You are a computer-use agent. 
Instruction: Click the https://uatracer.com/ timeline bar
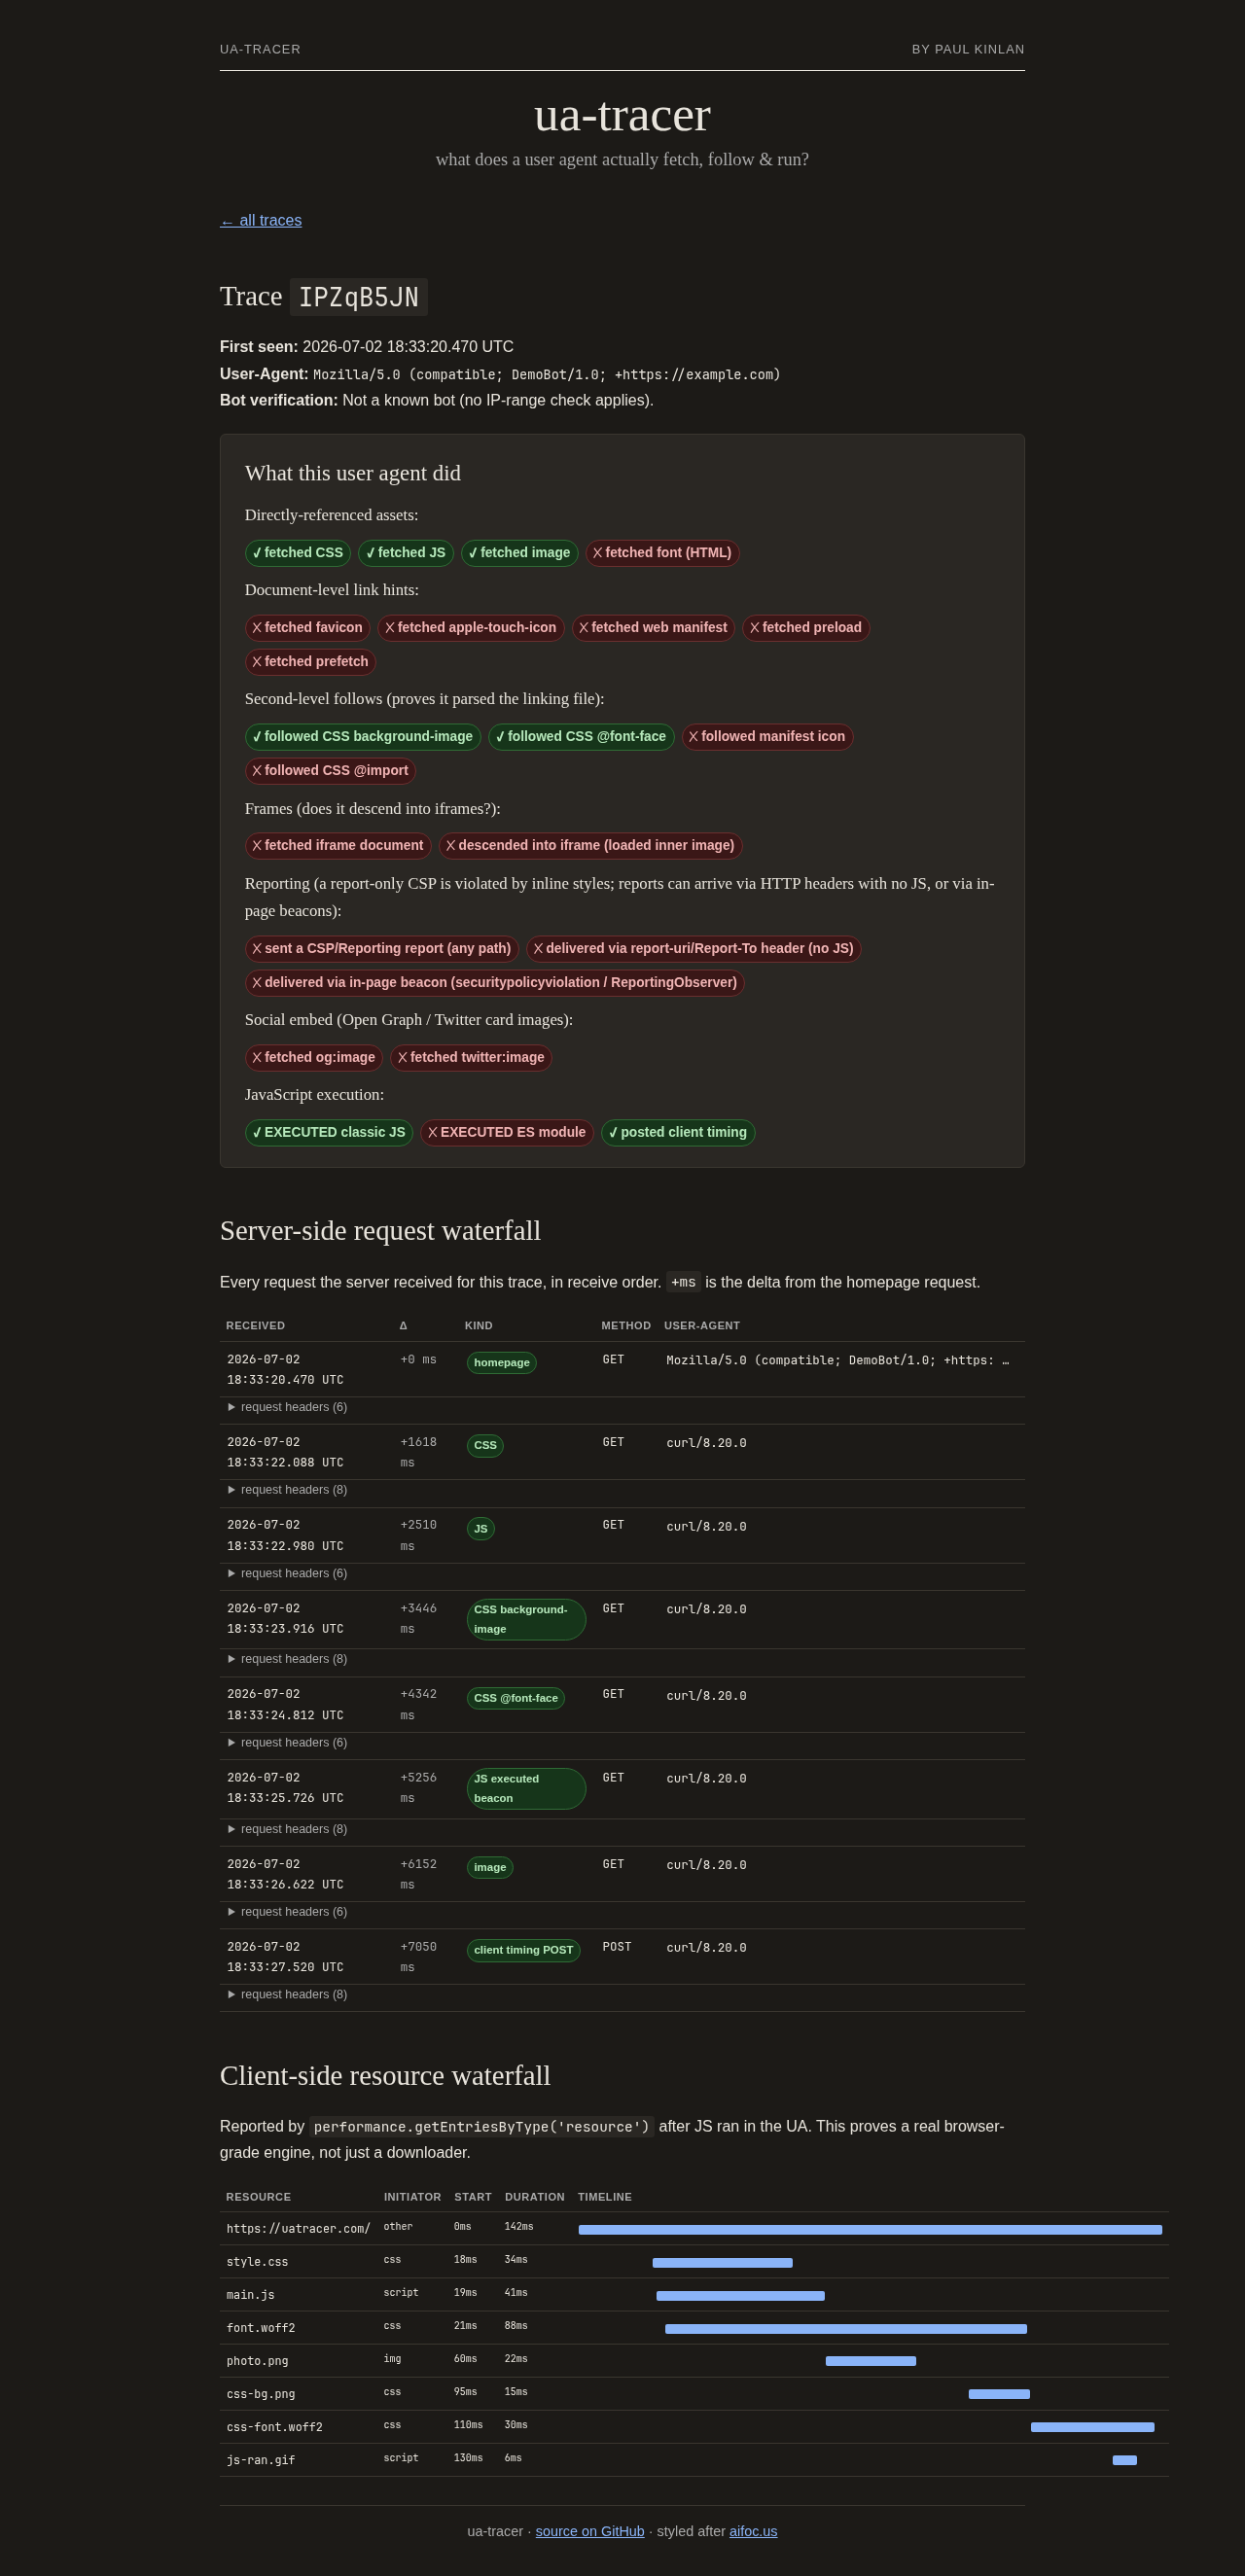[870, 2230]
